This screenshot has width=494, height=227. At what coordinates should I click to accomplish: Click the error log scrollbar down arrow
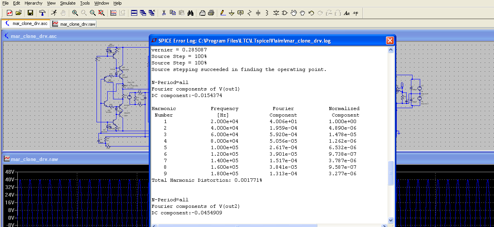pyautogui.click(x=391, y=220)
